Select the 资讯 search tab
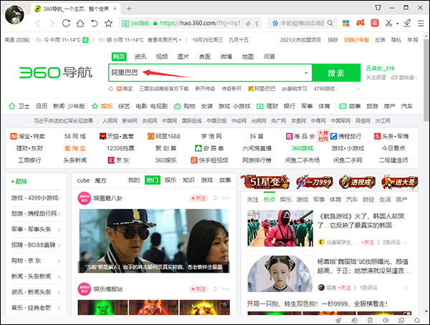The image size is (430, 325). click(x=140, y=57)
